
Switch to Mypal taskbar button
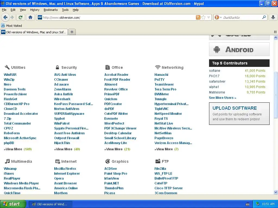tap(50, 204)
